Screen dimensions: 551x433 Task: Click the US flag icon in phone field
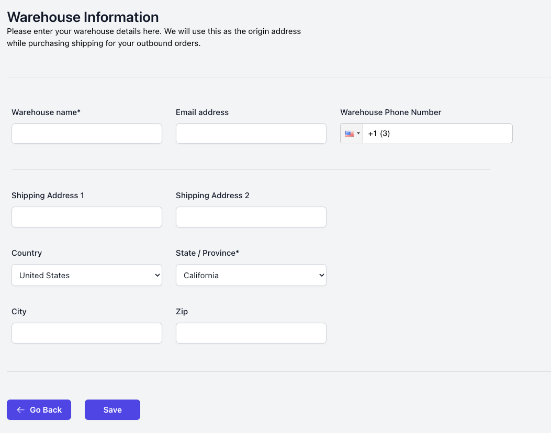350,134
